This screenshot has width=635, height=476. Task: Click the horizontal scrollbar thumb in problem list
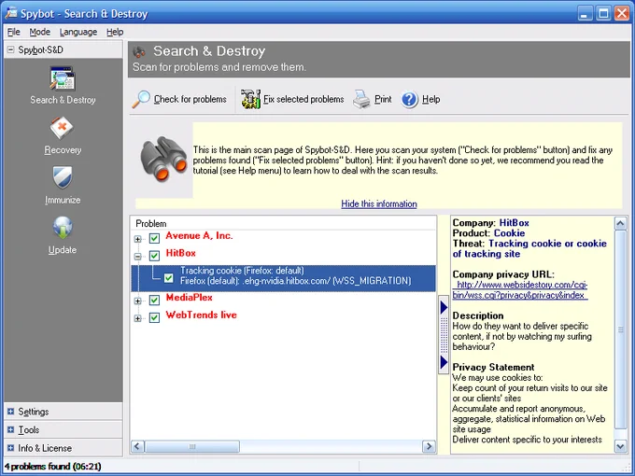click(x=192, y=446)
